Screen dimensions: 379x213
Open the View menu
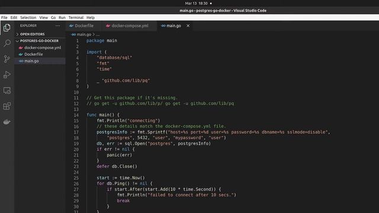(43, 17)
